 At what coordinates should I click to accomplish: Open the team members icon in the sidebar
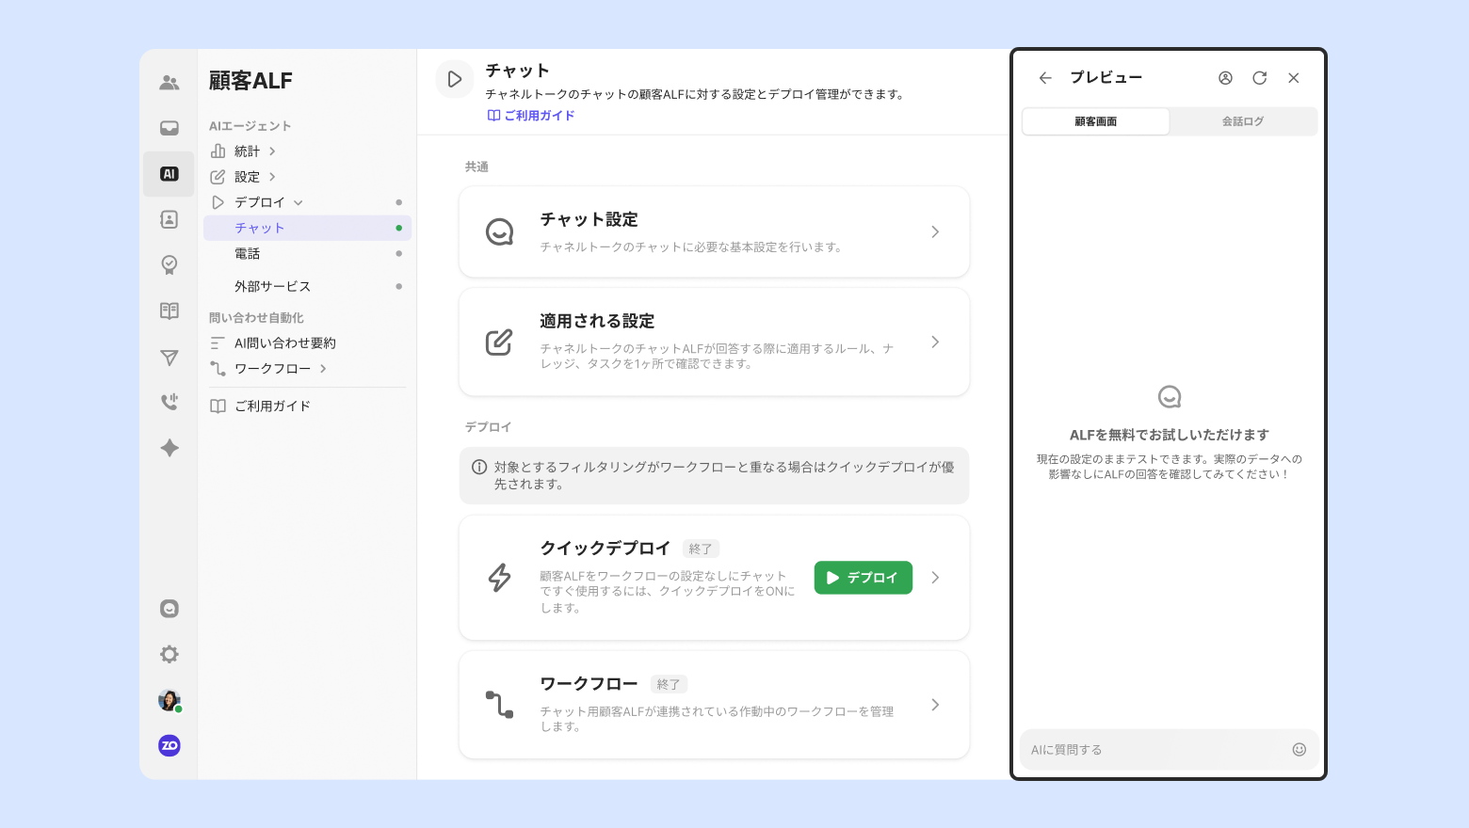click(169, 83)
